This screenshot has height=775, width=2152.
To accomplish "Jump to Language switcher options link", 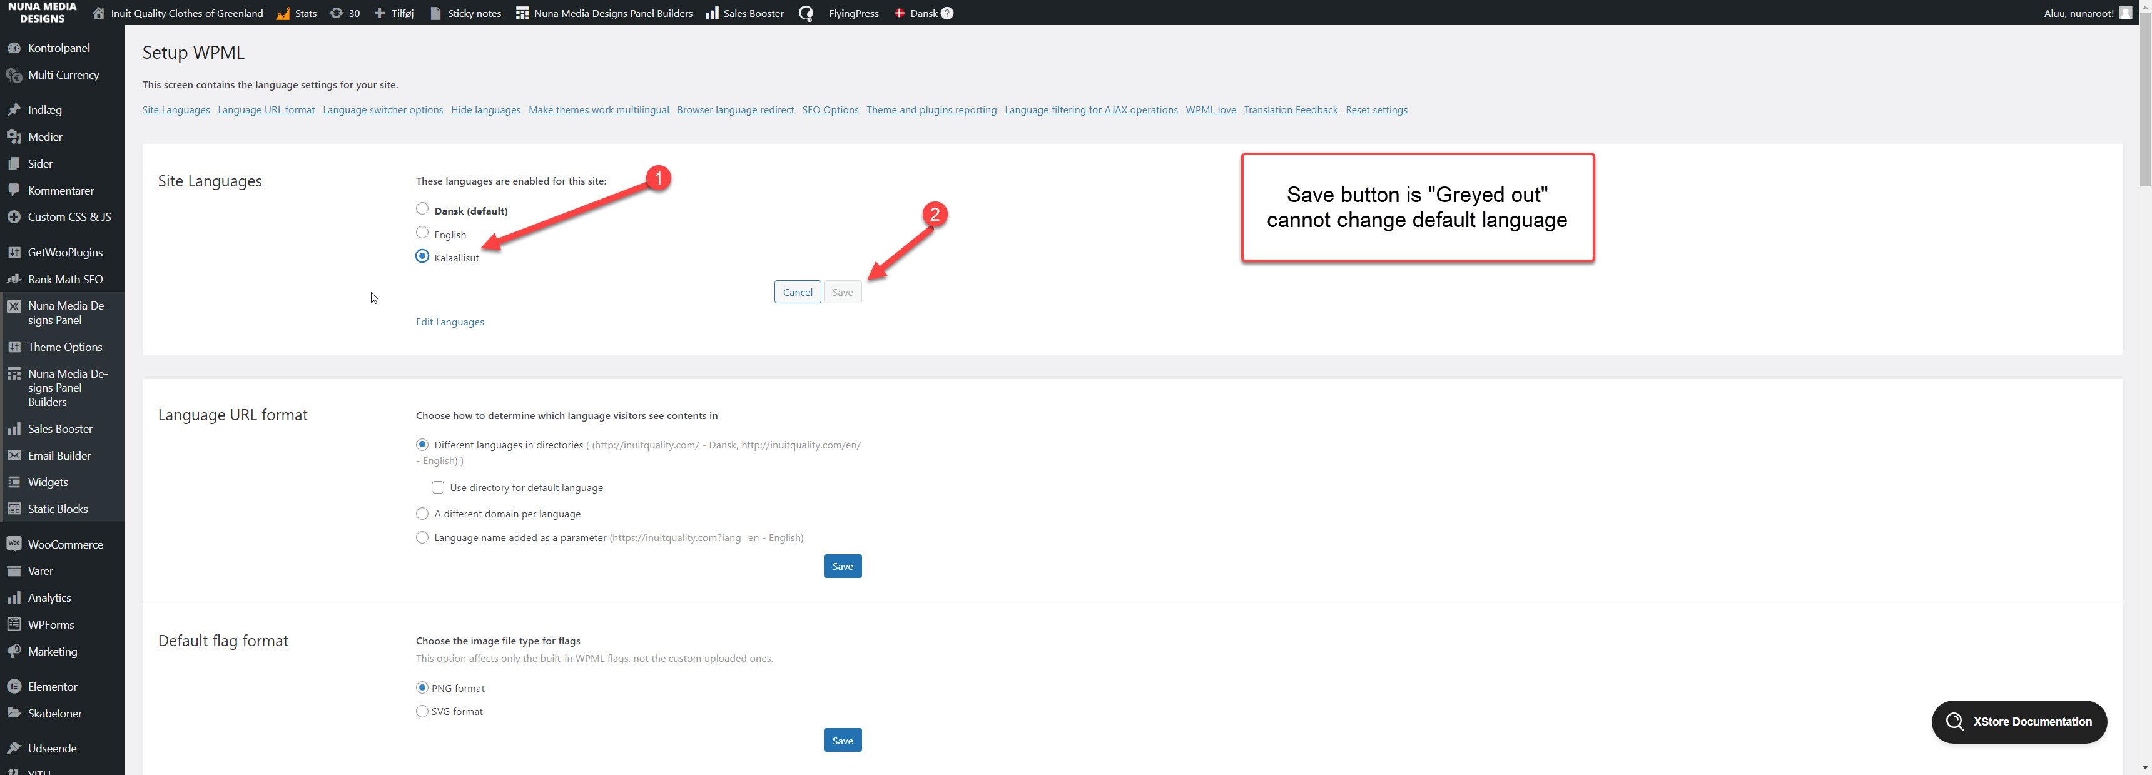I will coord(383,109).
